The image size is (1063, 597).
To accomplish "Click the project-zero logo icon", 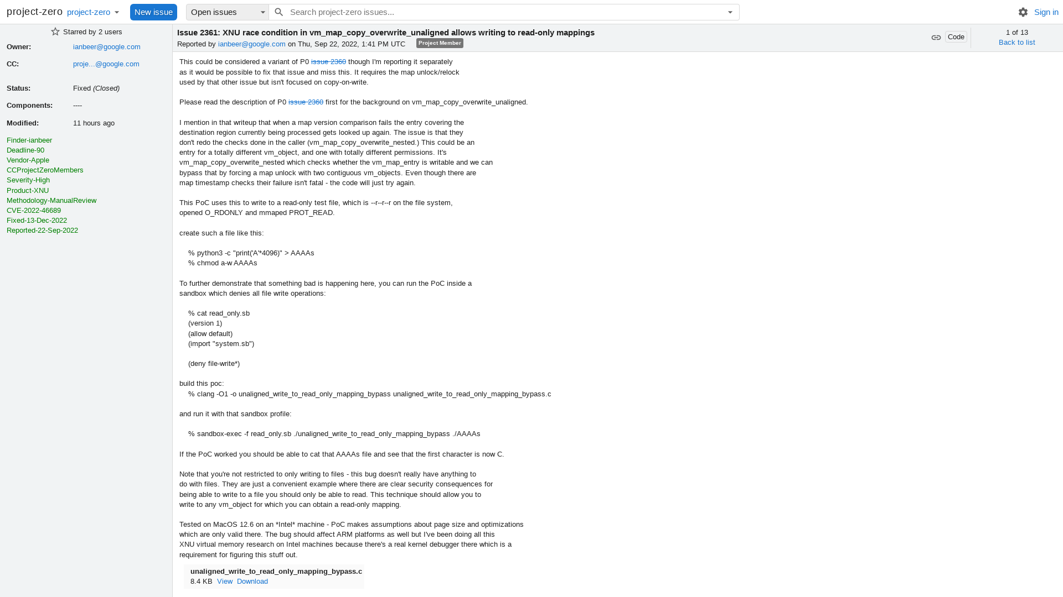I will pos(34,11).
